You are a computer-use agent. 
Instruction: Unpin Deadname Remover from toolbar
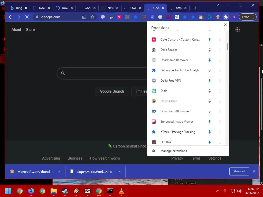click(x=210, y=60)
